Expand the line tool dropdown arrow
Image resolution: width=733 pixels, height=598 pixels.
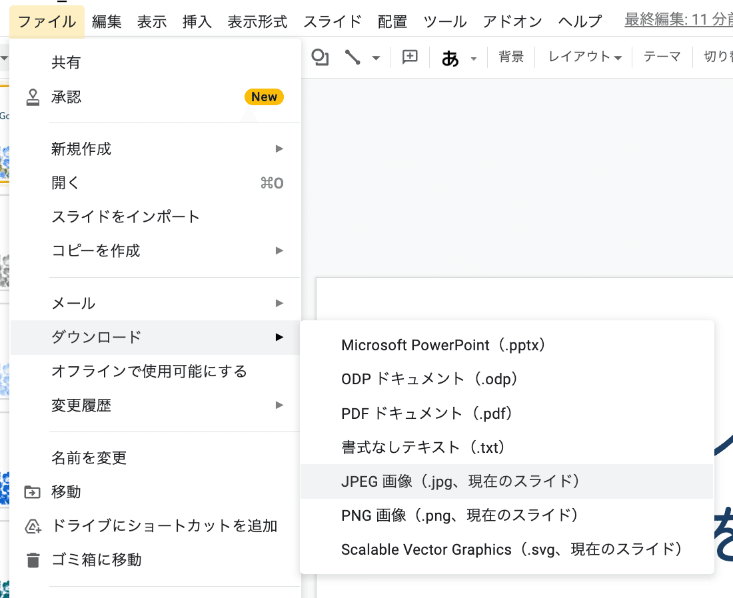[376, 58]
